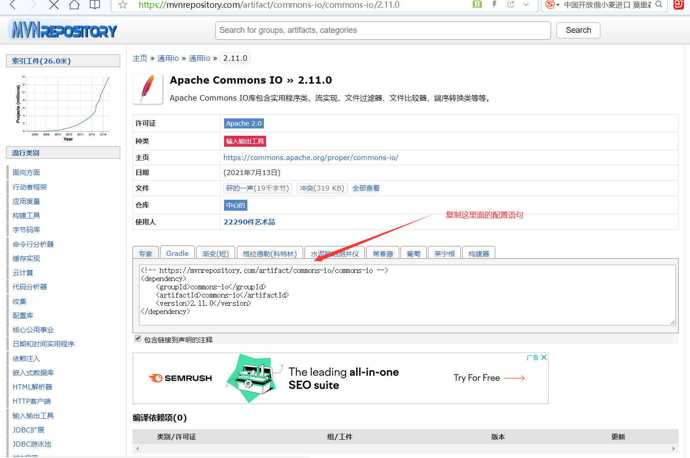Viewport: 690px width, 458px height.
Task: Star this page as favorite
Action: tap(123, 5)
